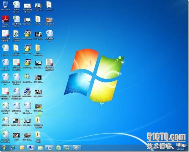Screen dimensions: 189x152
Task: Open the Recycle Bin desktop icon
Action: [x=5, y=6]
